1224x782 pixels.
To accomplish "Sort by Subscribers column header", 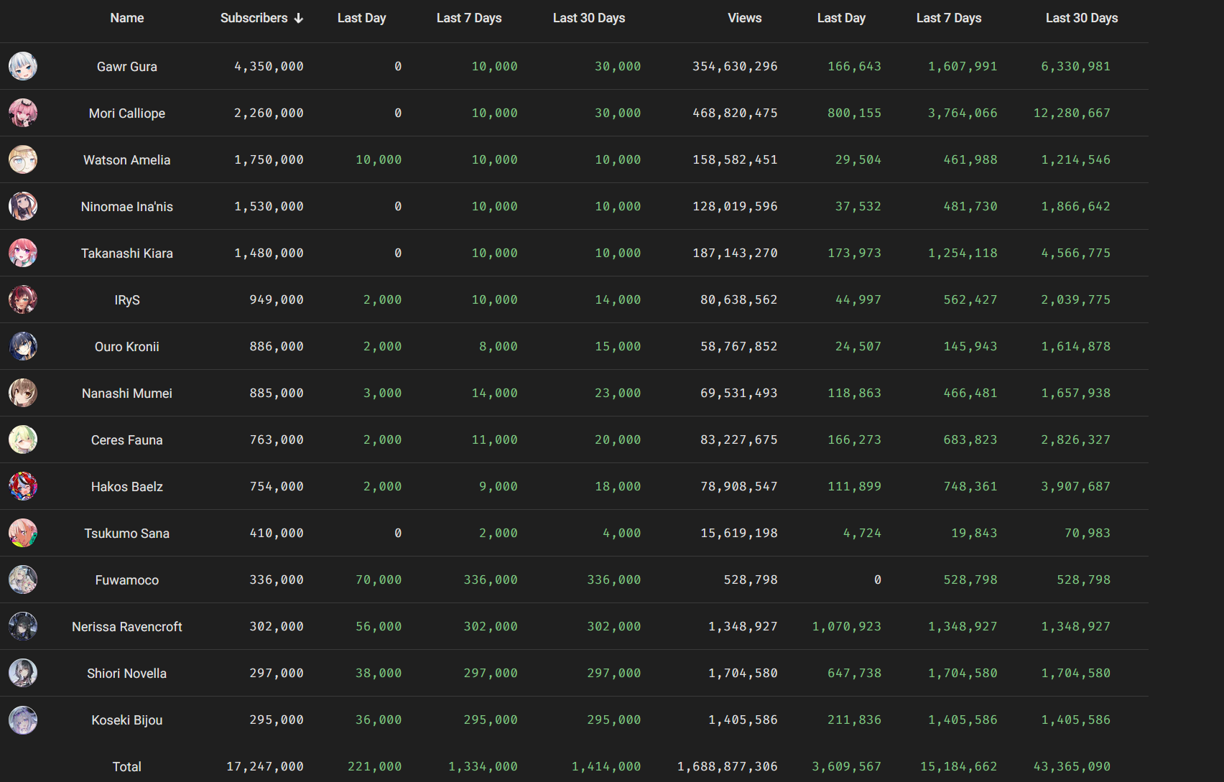I will (254, 18).
